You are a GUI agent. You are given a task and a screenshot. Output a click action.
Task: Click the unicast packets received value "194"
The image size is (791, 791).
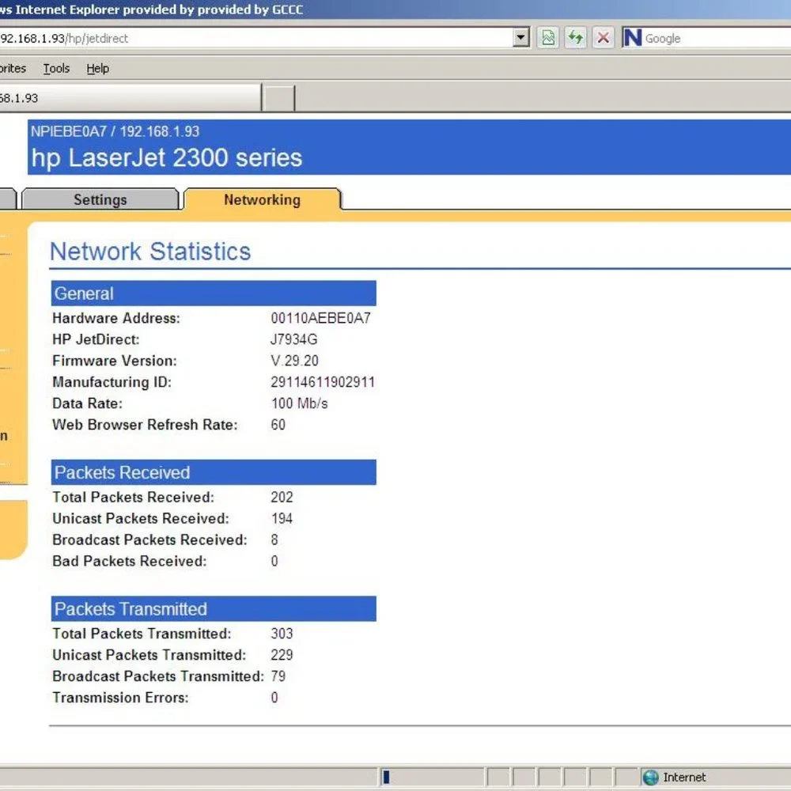click(282, 518)
